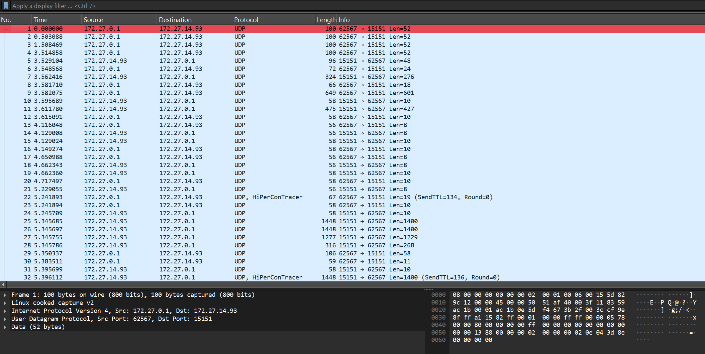This screenshot has width=705, height=354.
Task: Select packet 28 with Len=268
Action: click(x=352, y=245)
